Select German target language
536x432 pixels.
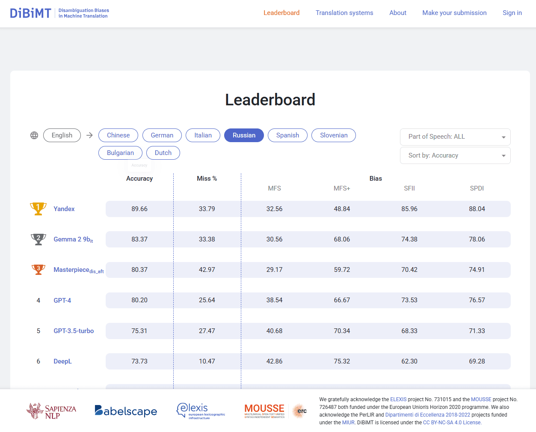pyautogui.click(x=162, y=135)
